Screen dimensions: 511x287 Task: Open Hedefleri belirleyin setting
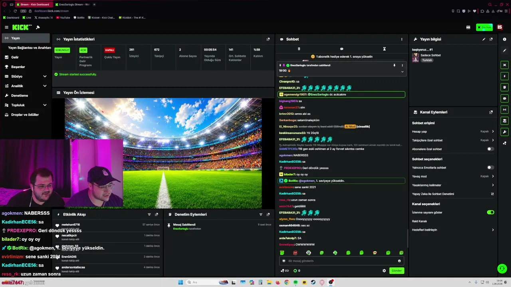tap(453, 230)
